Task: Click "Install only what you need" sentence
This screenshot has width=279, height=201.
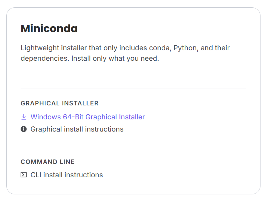Action: click(x=115, y=59)
